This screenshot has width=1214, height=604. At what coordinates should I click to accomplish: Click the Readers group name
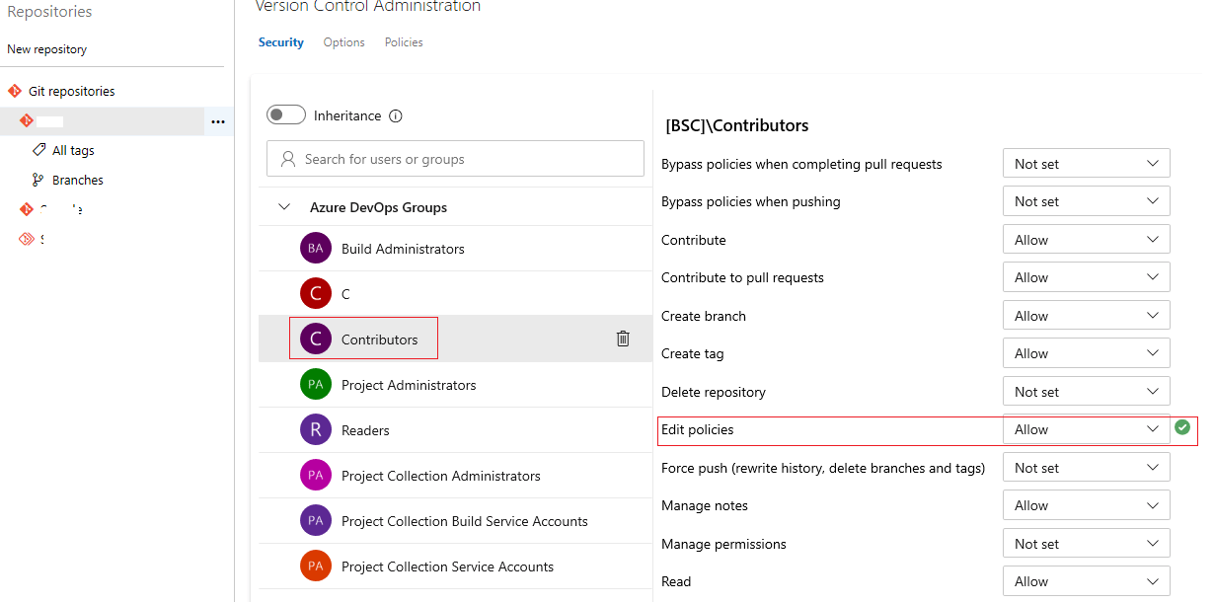(x=365, y=430)
